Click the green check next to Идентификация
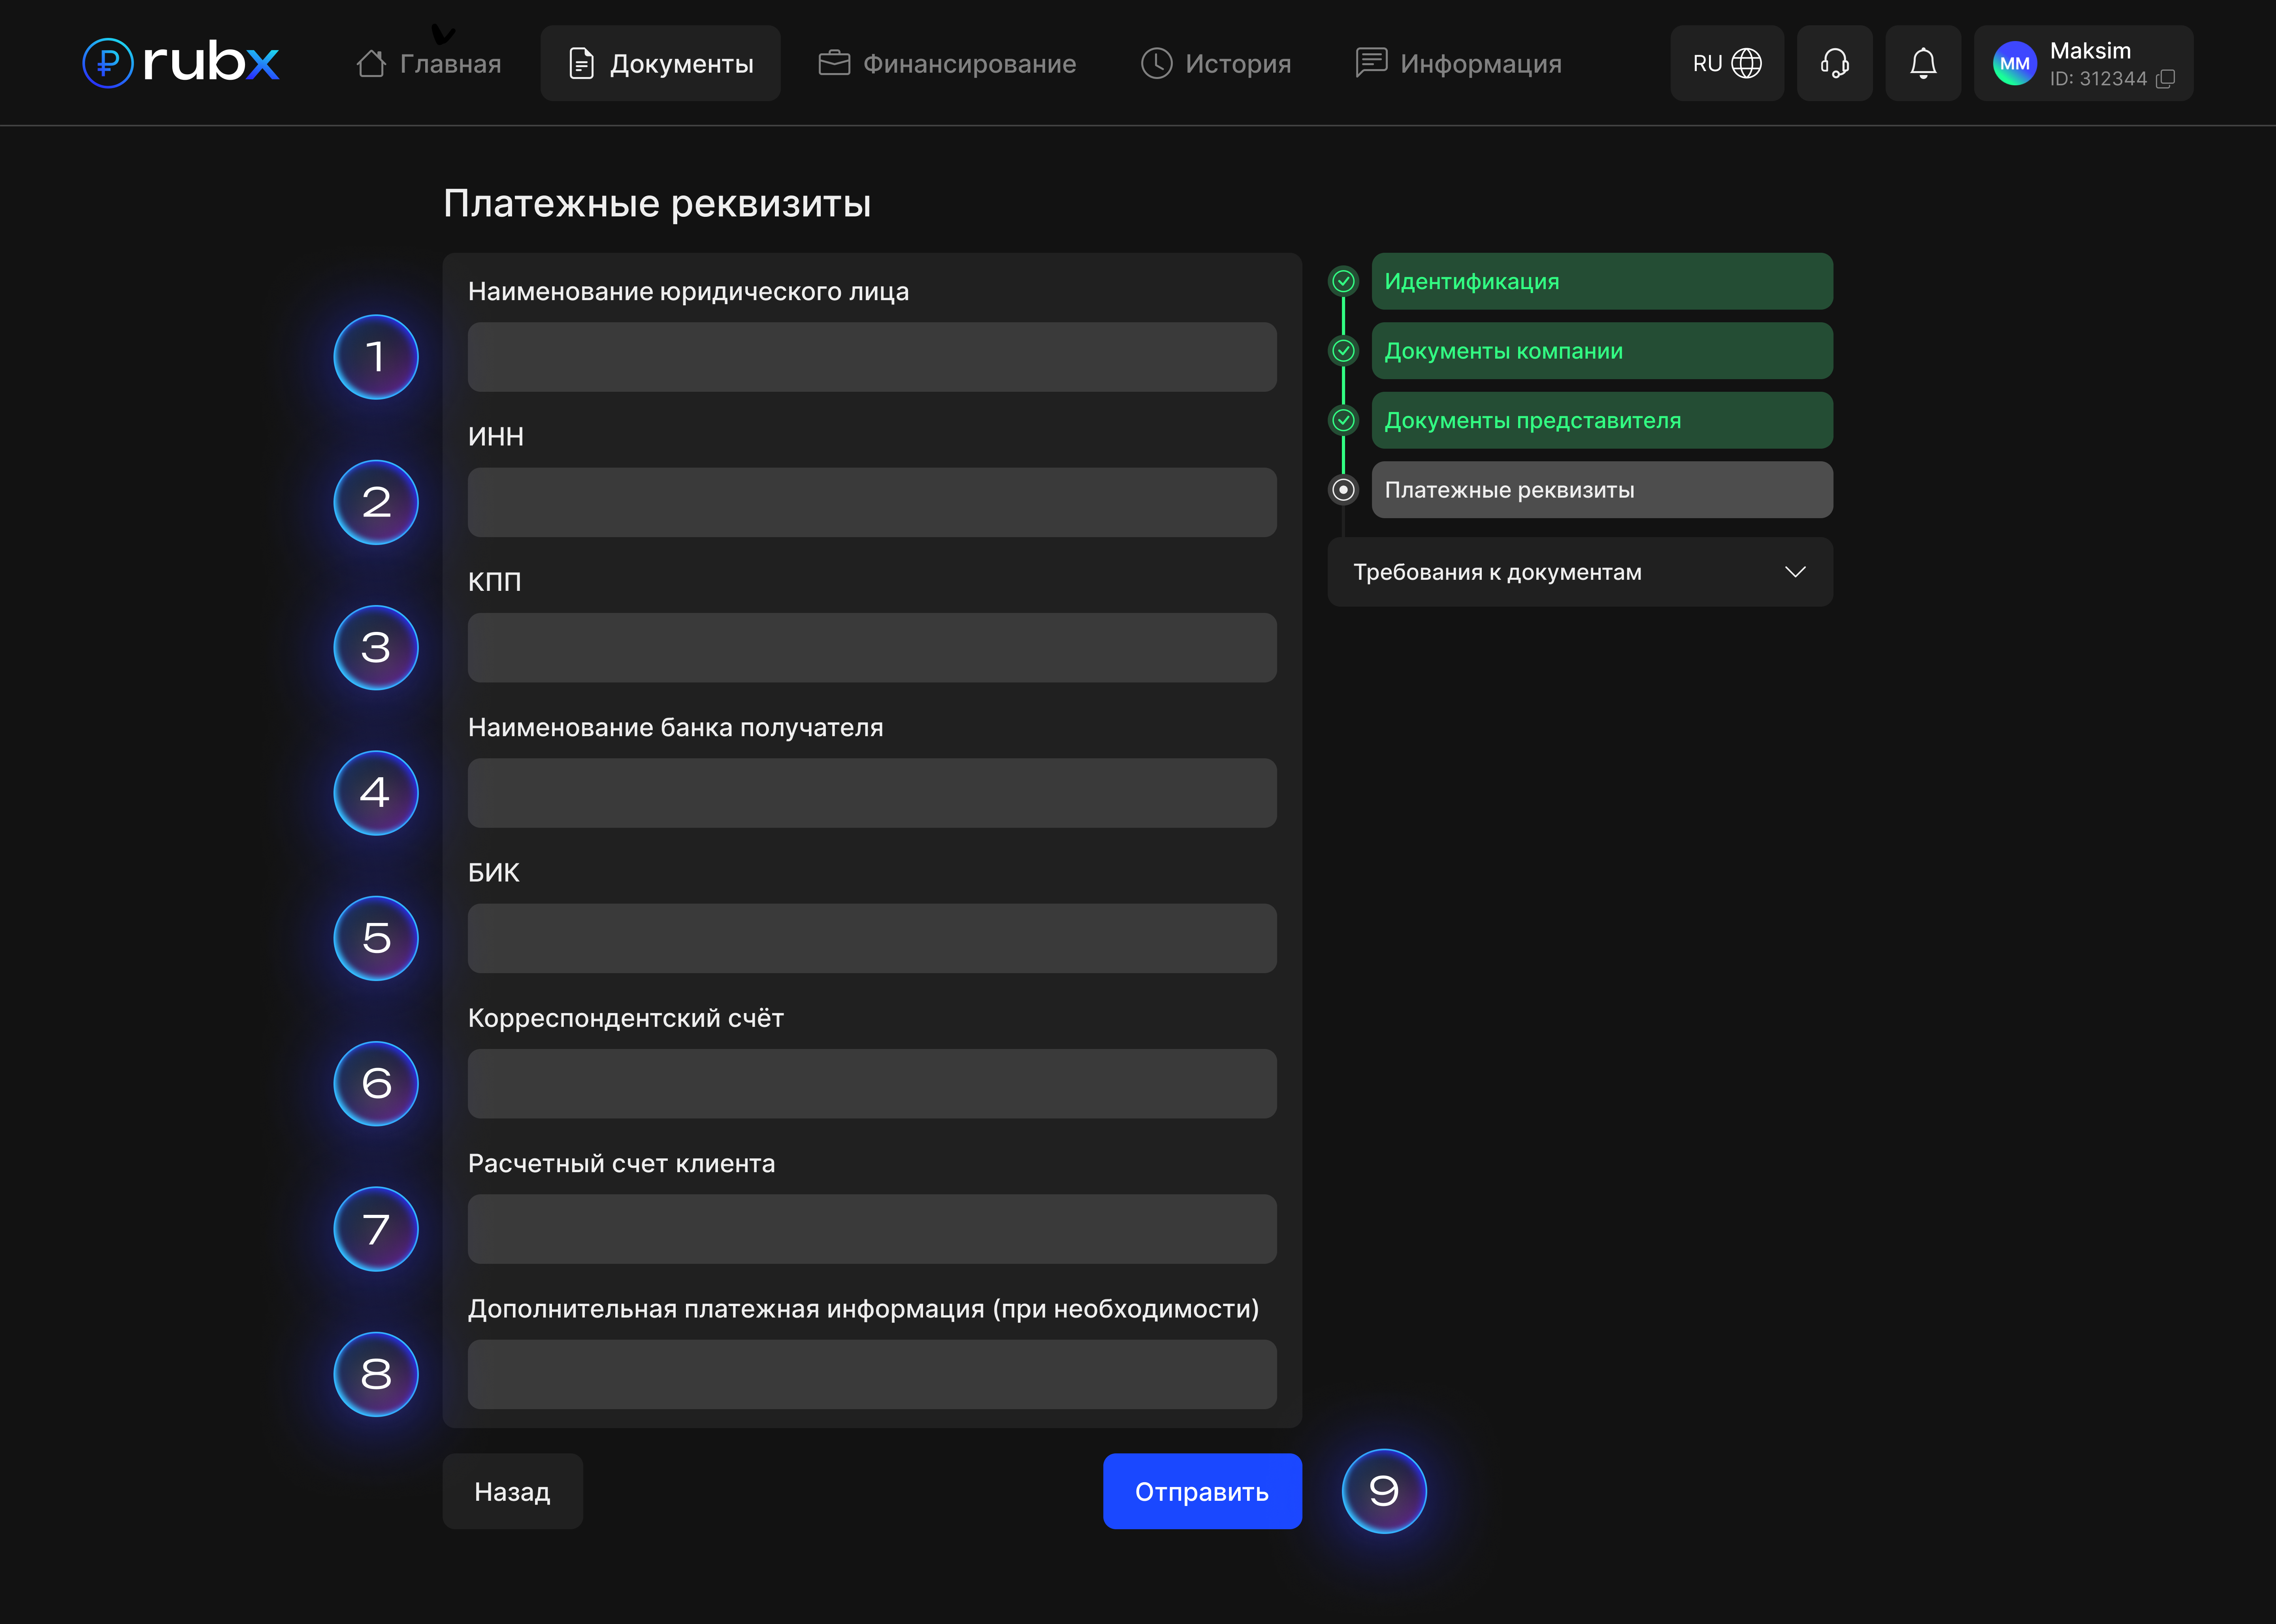The width and height of the screenshot is (2276, 1624). click(x=1343, y=281)
